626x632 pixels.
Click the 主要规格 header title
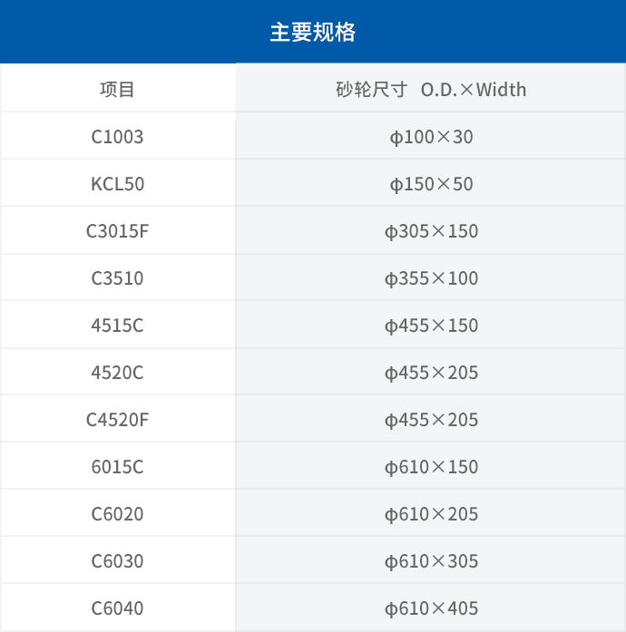coord(313,33)
